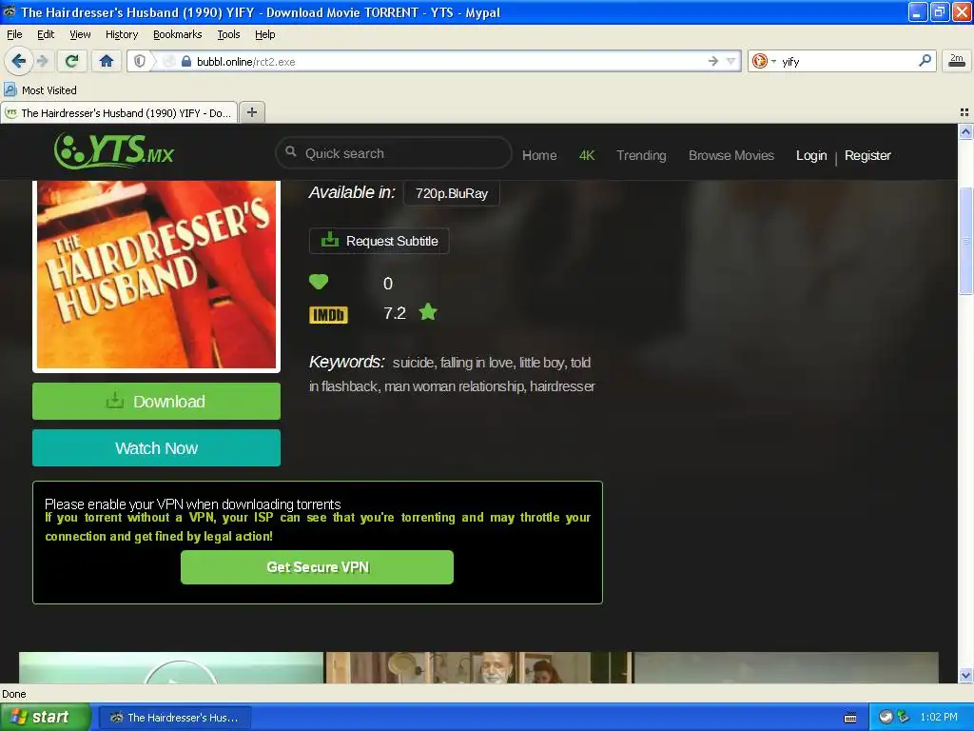Restore down the Mypal window
Viewport: 974px width, 731px height.
(939, 11)
